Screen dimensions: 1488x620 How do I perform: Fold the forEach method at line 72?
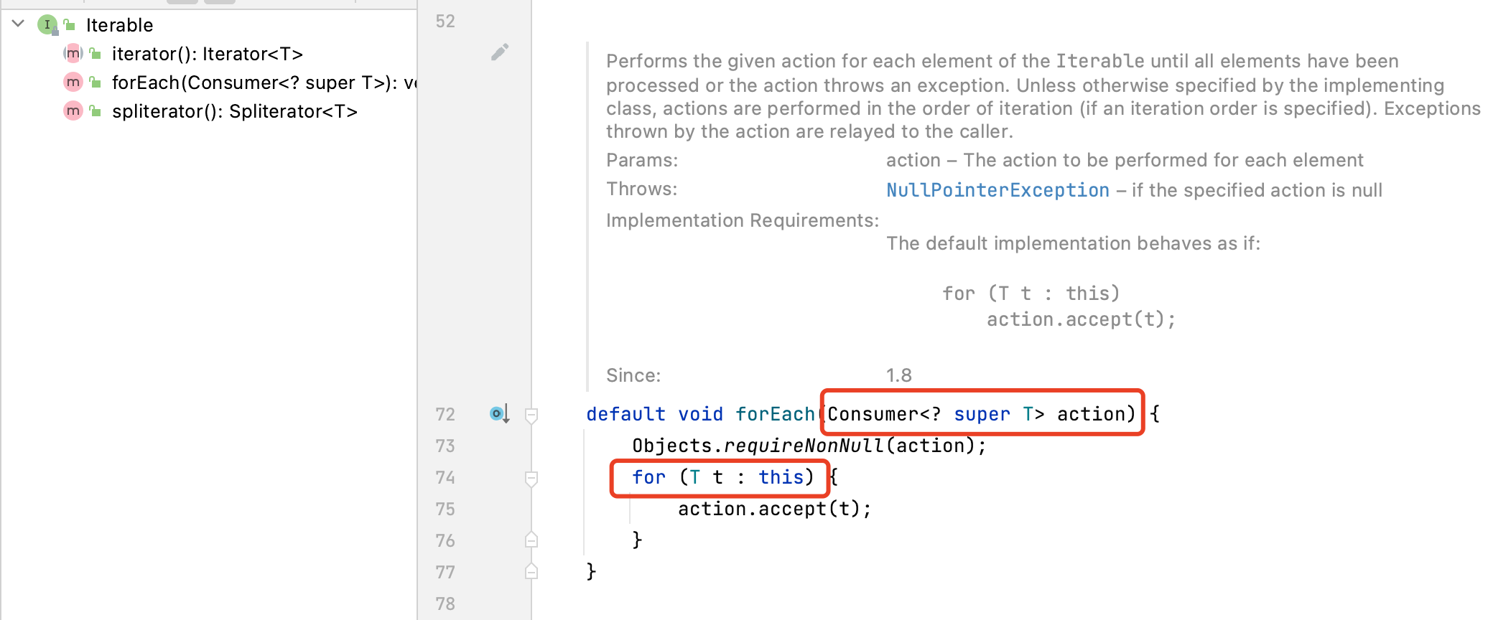(531, 415)
